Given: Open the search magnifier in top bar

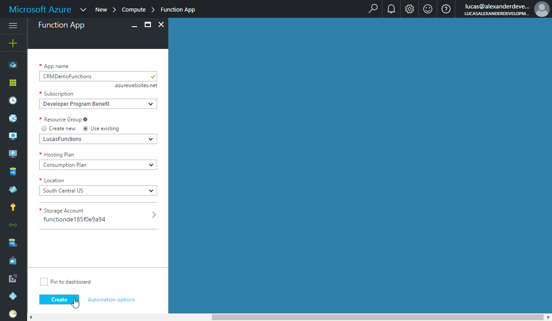Looking at the screenshot, I should tap(373, 9).
